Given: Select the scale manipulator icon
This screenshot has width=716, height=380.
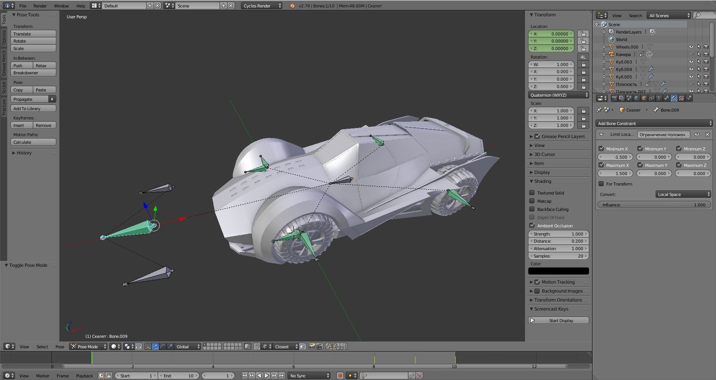Looking at the screenshot, I should [170, 346].
